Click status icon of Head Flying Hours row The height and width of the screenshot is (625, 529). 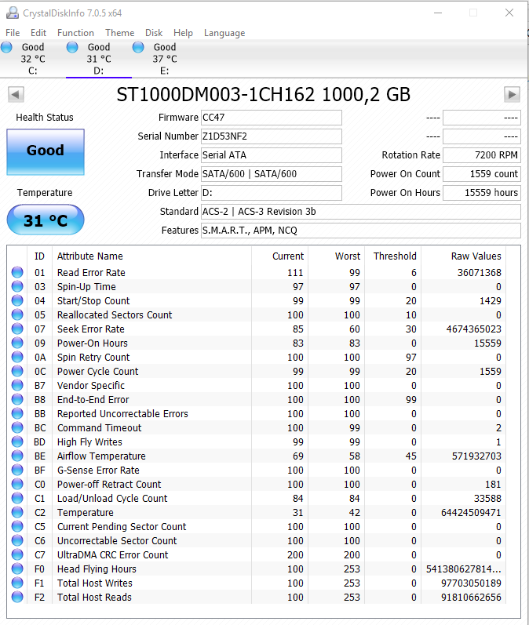tap(17, 569)
